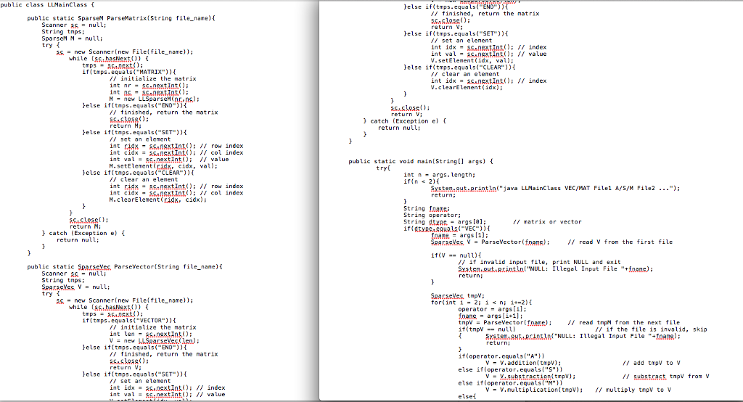Click the if(tmps.equals("MATRIX")) line

129,72
